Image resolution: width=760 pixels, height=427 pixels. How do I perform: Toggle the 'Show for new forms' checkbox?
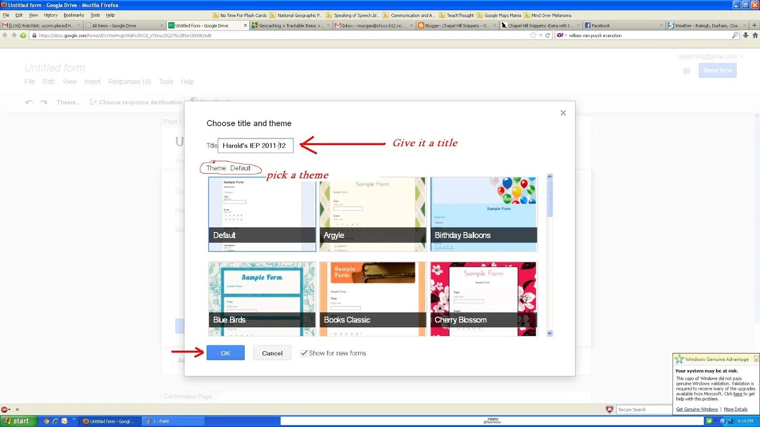point(304,353)
